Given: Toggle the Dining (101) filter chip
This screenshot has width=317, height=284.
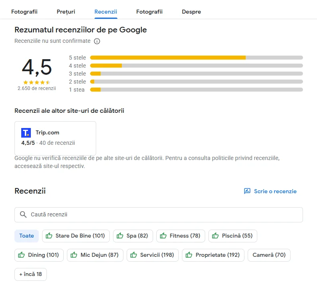Looking at the screenshot, I should [x=39, y=255].
